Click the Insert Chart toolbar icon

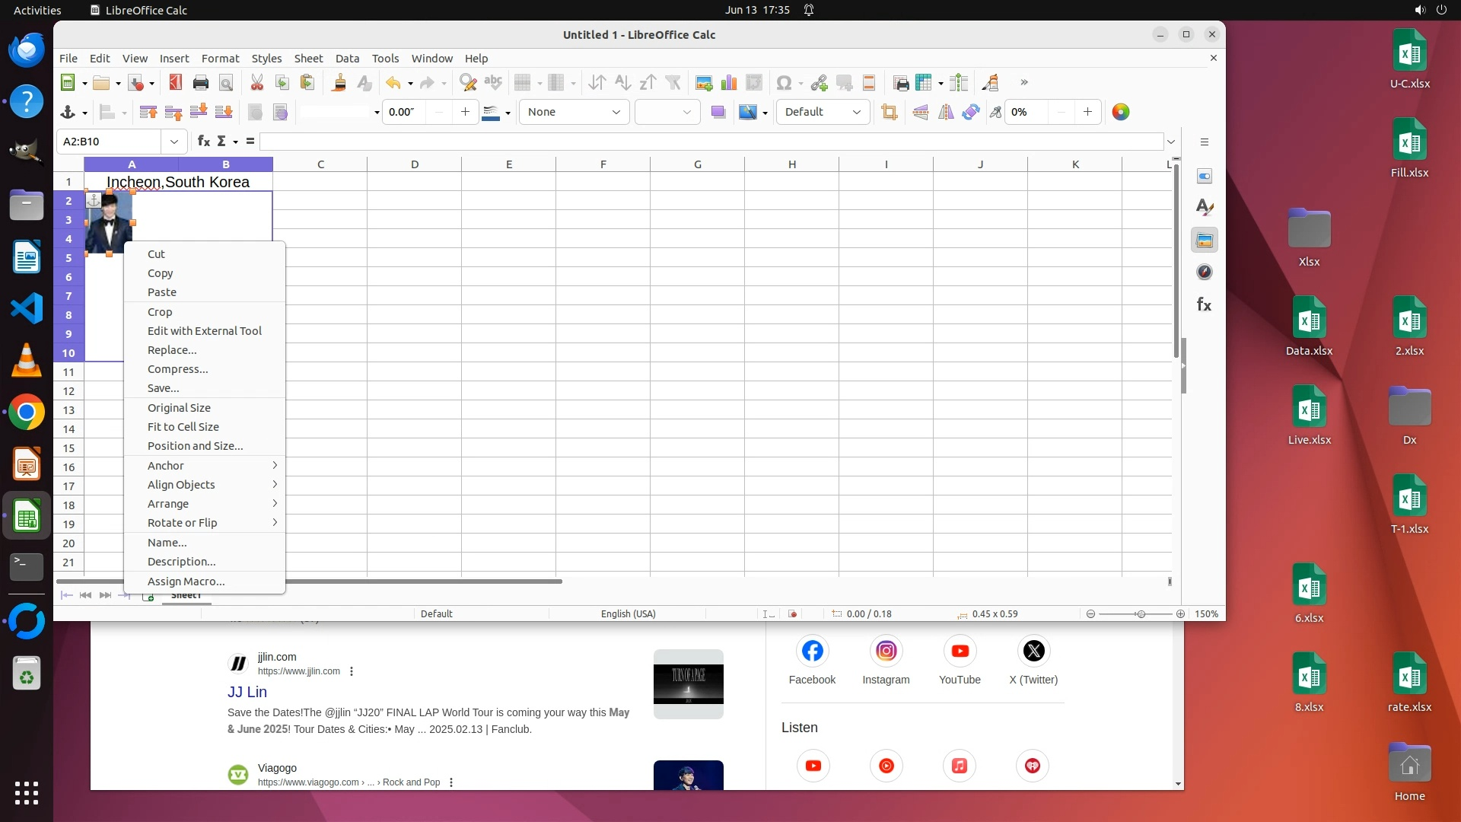[729, 83]
